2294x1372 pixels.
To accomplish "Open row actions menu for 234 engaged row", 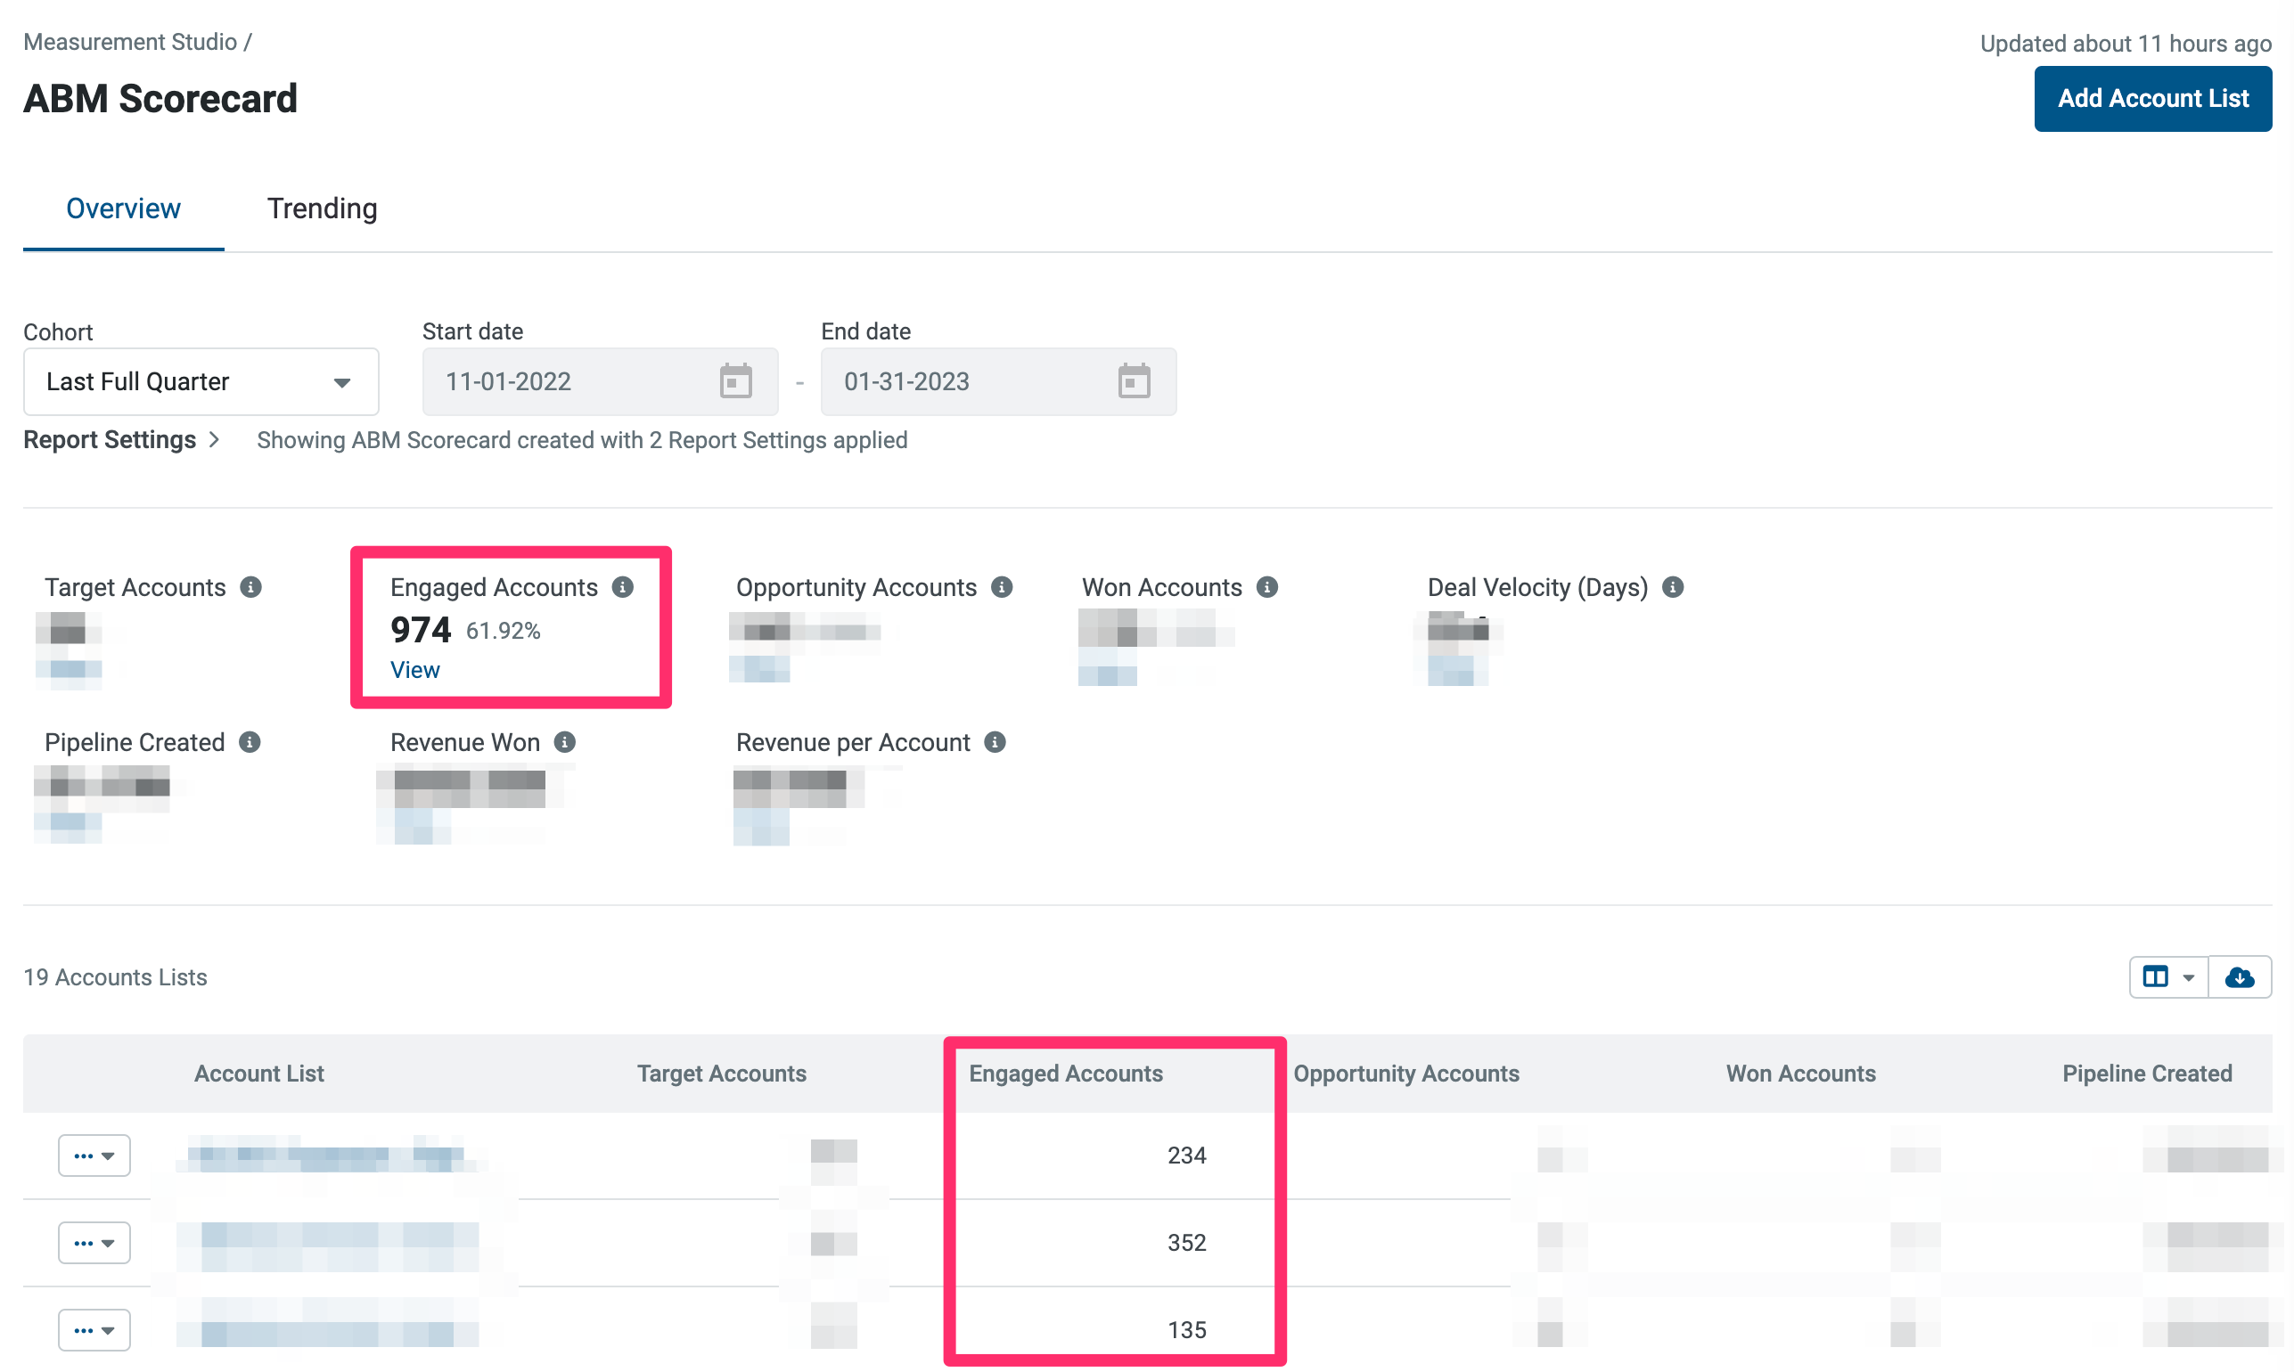I will (94, 1156).
